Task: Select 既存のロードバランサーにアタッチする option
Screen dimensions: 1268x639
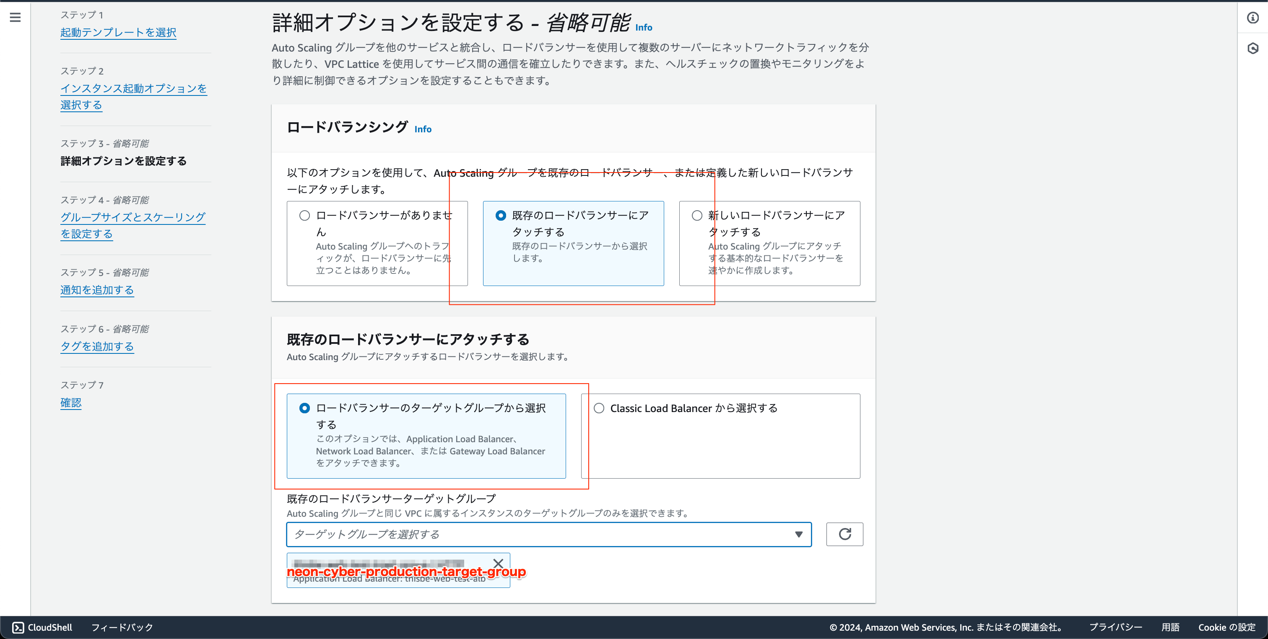Action: [501, 215]
